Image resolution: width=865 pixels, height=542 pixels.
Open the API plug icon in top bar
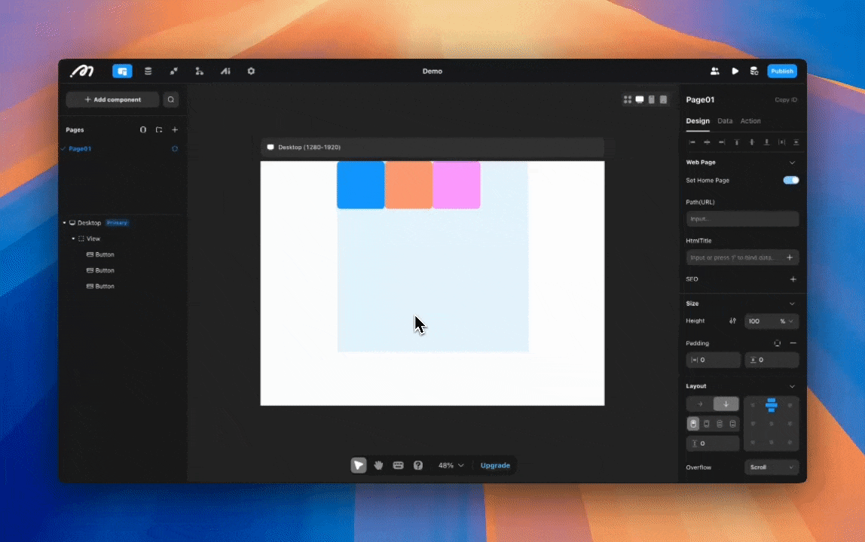(x=174, y=71)
